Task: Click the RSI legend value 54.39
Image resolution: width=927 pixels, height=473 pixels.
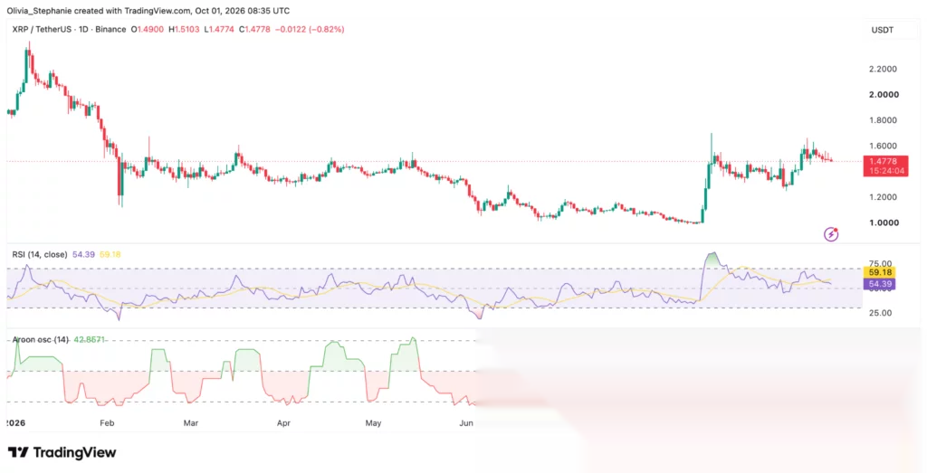Action: tap(83, 254)
